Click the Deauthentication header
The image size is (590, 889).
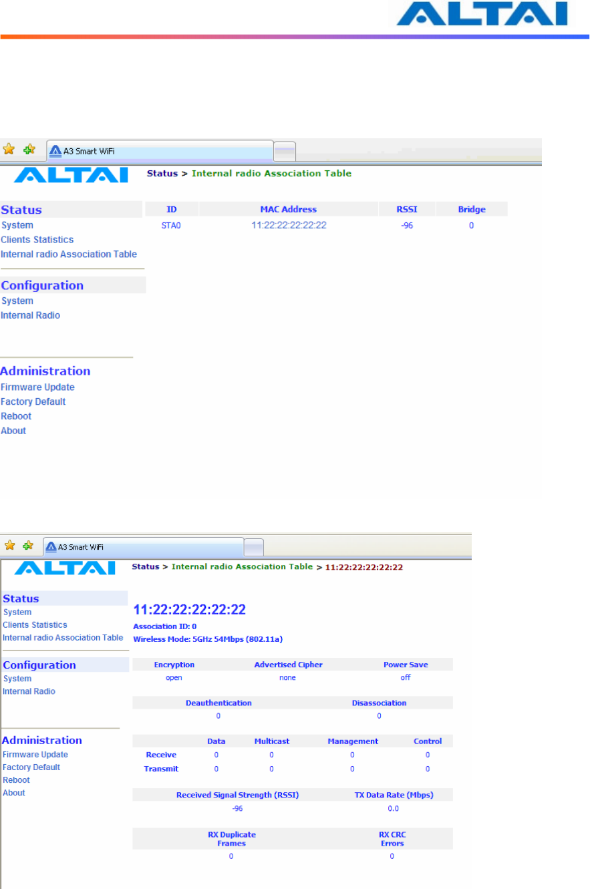pyautogui.click(x=218, y=703)
